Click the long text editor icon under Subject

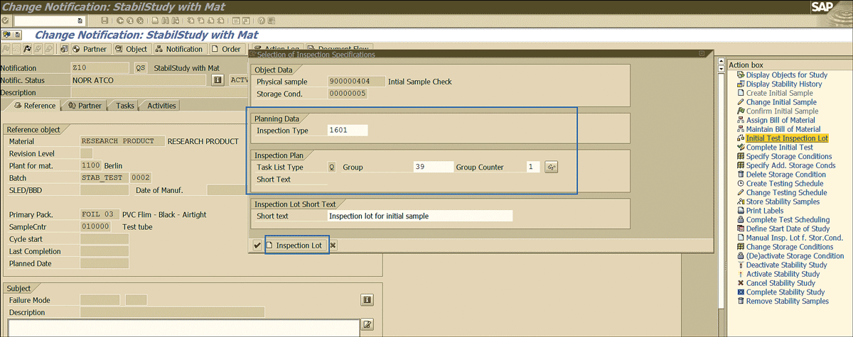367,325
